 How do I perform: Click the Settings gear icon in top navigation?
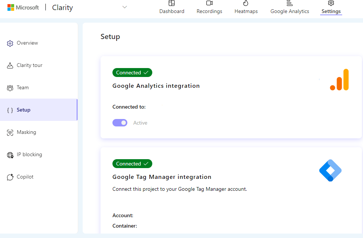click(x=331, y=3)
